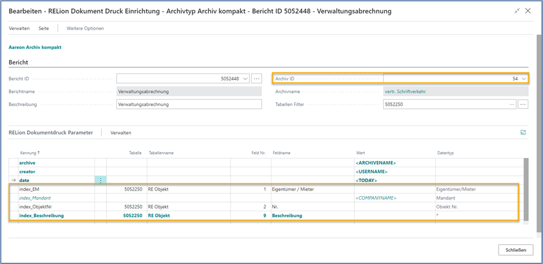543x264 pixels.
Task: Click Datentyp cell Eigentümer/Mieter
Action: point(479,189)
